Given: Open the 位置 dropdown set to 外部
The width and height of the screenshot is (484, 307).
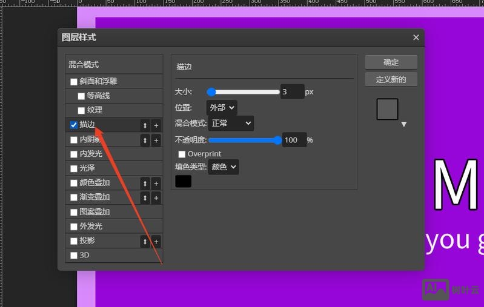Looking at the screenshot, I should pos(222,108).
